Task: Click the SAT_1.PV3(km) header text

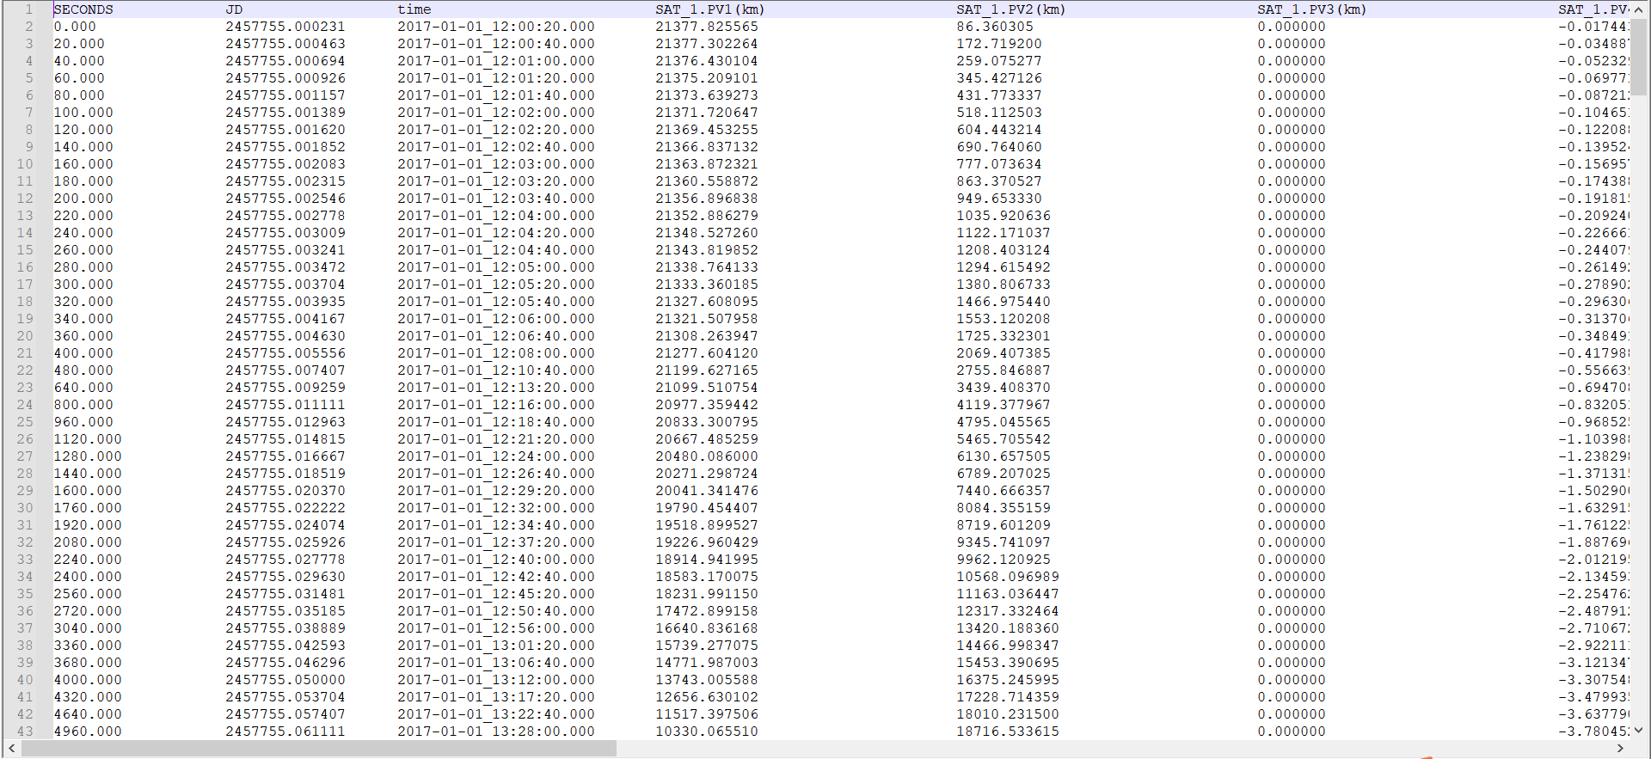Action: [x=1311, y=9]
